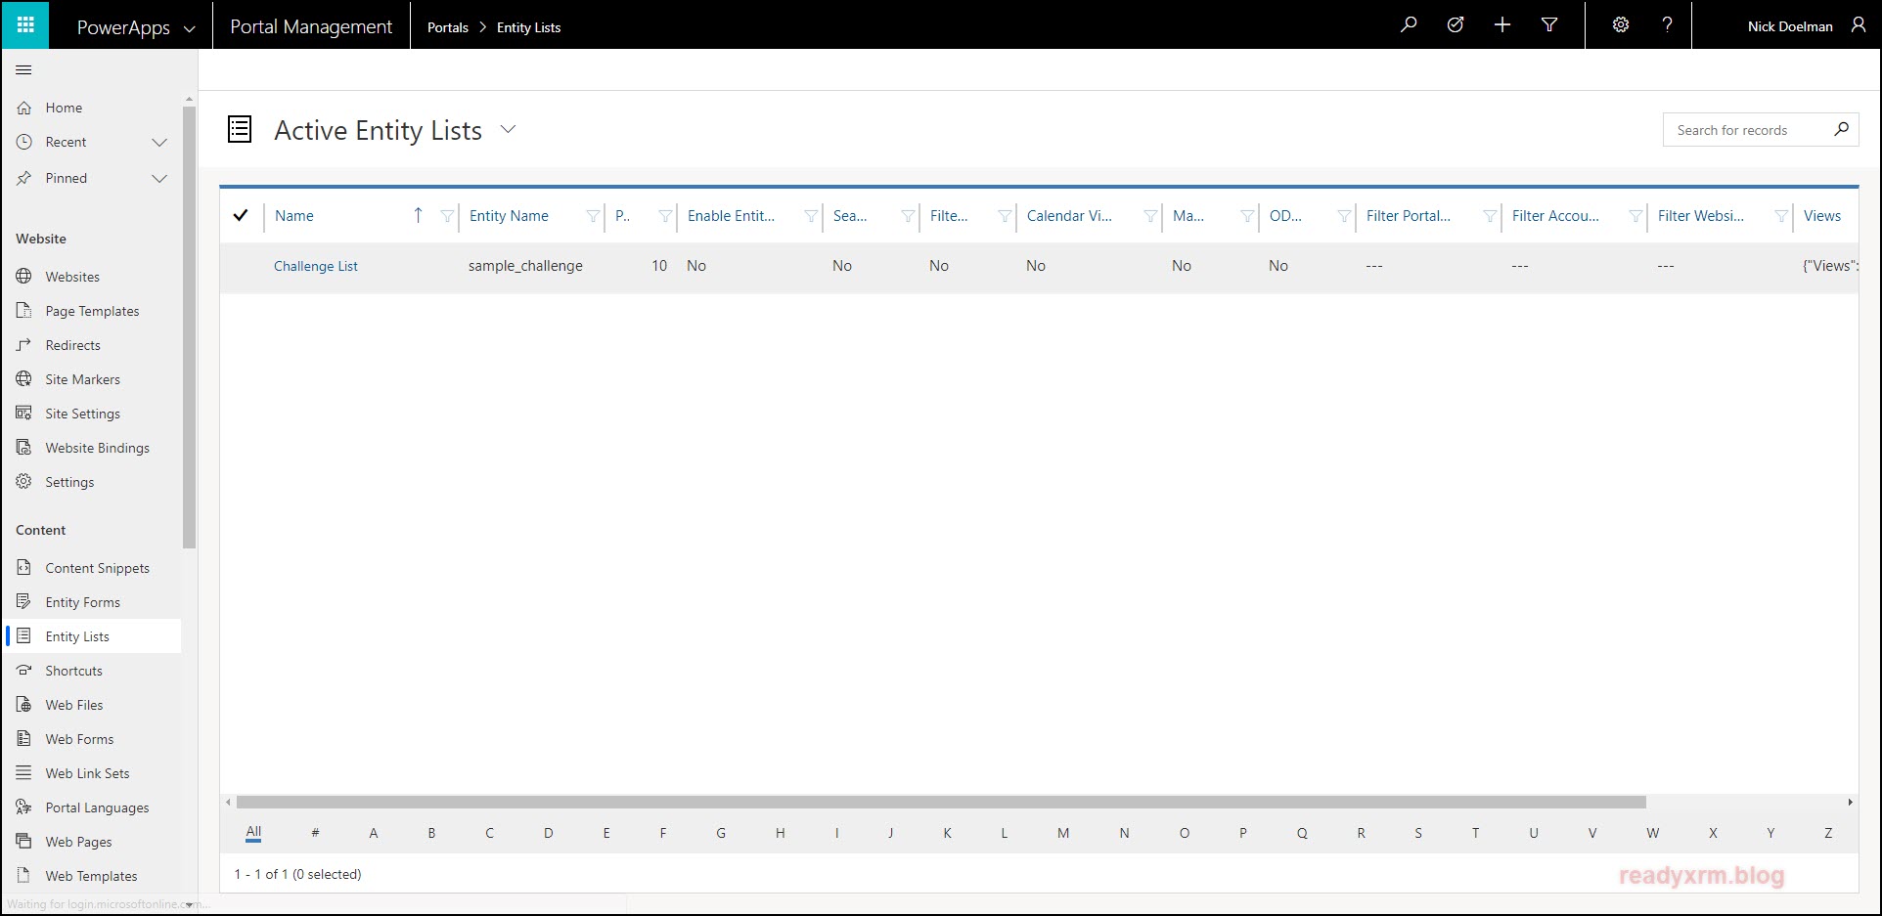This screenshot has height=916, width=1882.
Task: Open filter dropdown on Entity Name column
Action: [593, 216]
